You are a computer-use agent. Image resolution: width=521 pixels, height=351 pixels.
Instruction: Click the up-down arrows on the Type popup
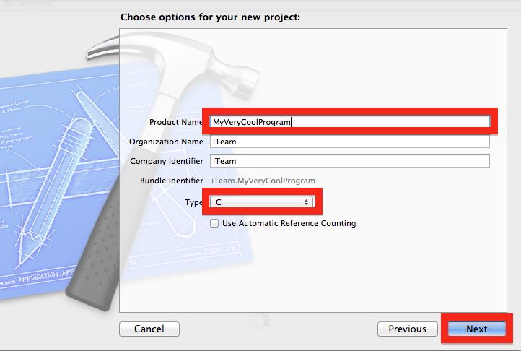[x=306, y=202]
